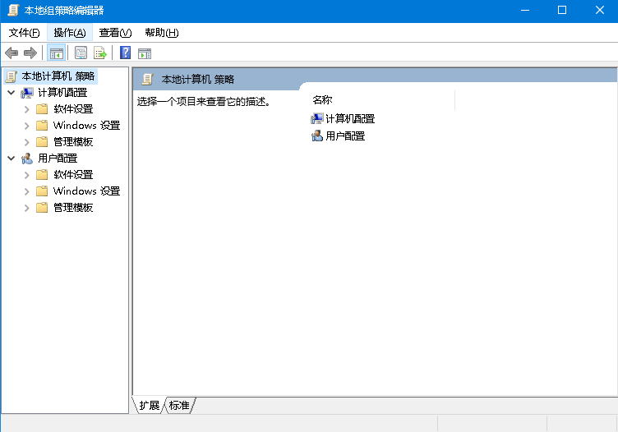618x432 pixels.
Task: Toggle the show/hide console tree icon
Action: pyautogui.click(x=56, y=53)
